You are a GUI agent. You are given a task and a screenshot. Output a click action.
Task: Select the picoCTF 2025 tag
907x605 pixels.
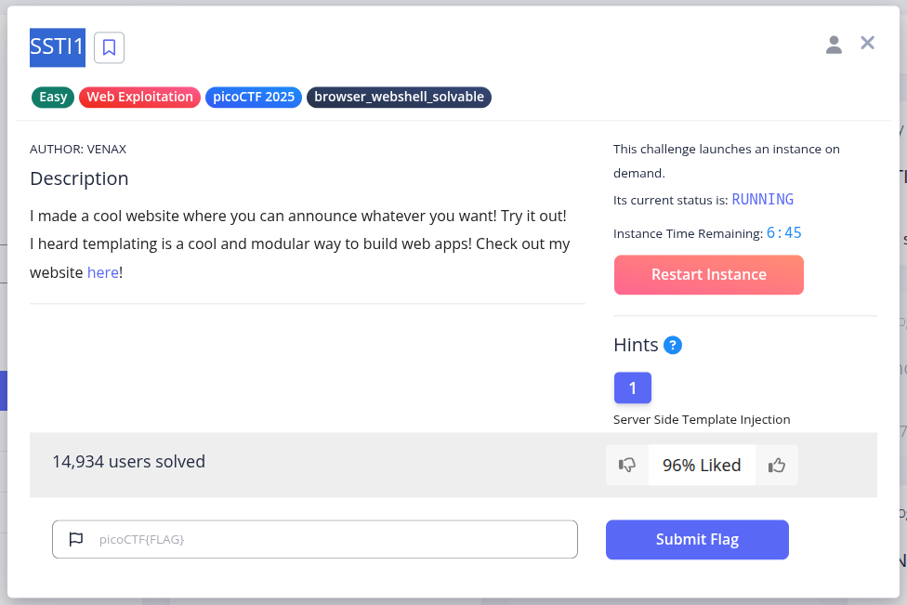click(x=254, y=97)
